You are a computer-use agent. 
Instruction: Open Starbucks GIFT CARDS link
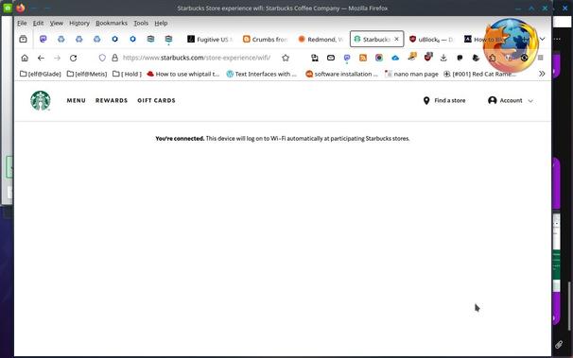tap(156, 100)
